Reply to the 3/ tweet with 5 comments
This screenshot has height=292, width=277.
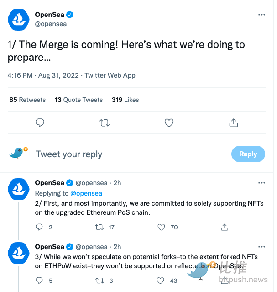click(x=39, y=281)
